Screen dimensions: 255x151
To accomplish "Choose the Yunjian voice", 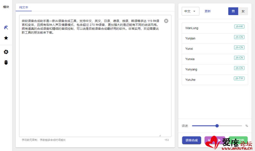I will [x=215, y=38].
